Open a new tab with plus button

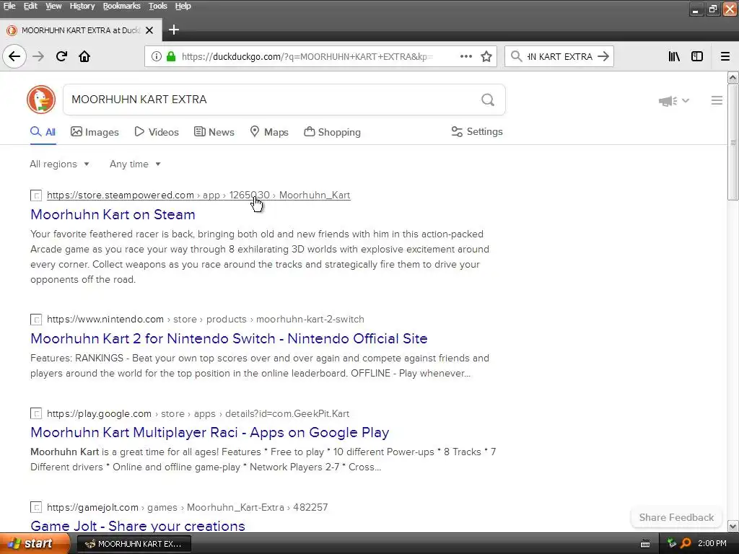coord(174,30)
